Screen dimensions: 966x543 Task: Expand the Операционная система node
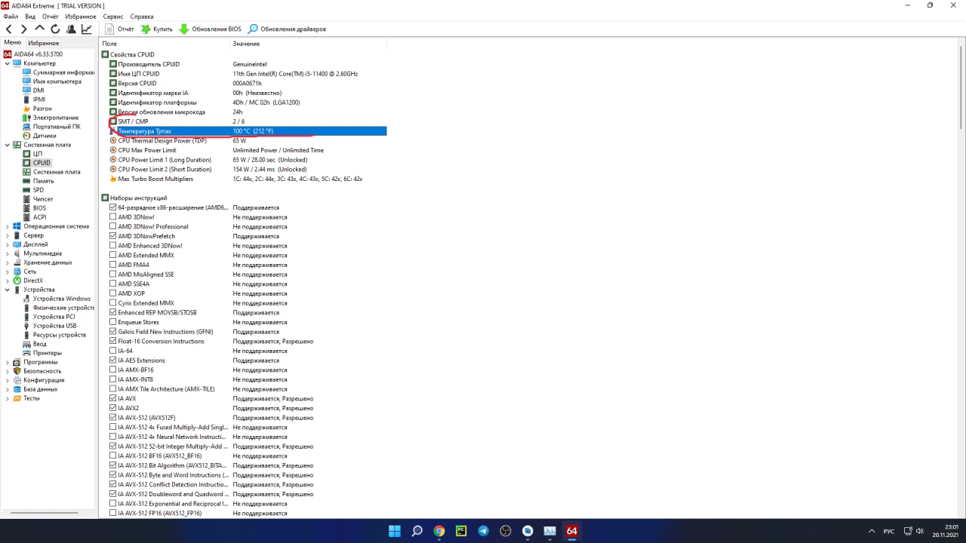(8, 226)
